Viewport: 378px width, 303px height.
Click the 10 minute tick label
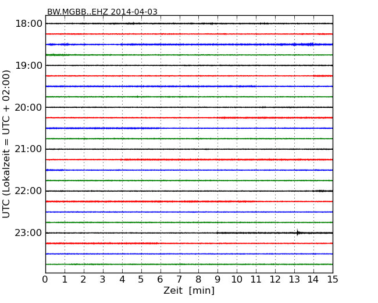237,279
